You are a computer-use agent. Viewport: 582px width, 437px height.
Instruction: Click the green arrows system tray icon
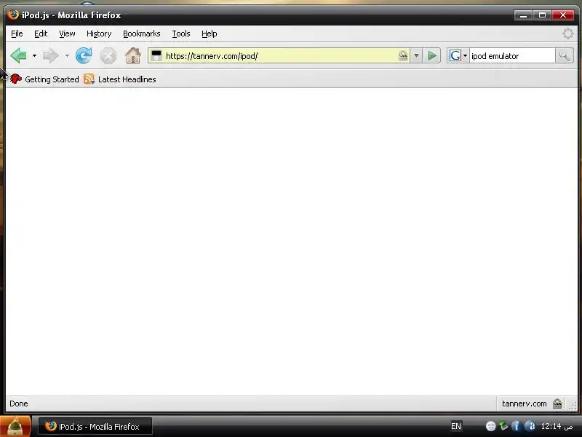click(x=503, y=426)
